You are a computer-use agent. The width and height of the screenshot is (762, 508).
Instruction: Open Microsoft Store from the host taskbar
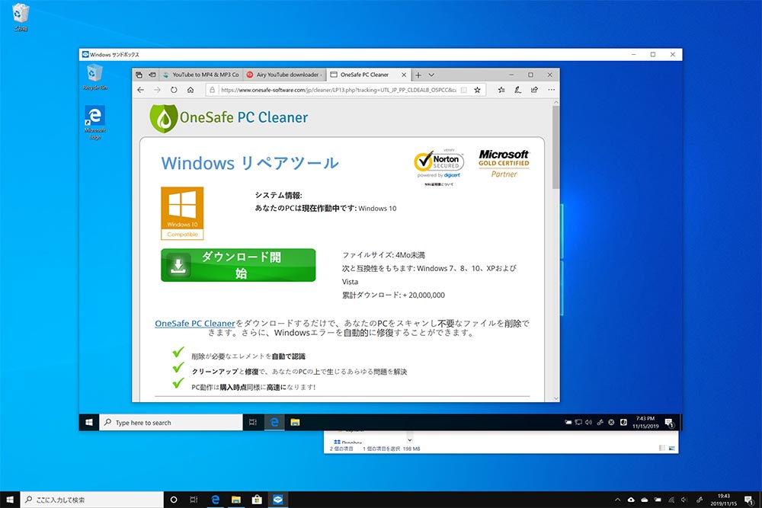point(257,500)
